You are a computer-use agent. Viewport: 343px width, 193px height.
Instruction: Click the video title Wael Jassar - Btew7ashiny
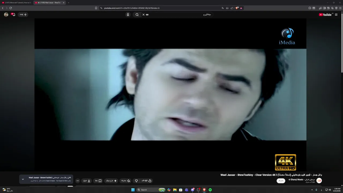[x=271, y=175]
